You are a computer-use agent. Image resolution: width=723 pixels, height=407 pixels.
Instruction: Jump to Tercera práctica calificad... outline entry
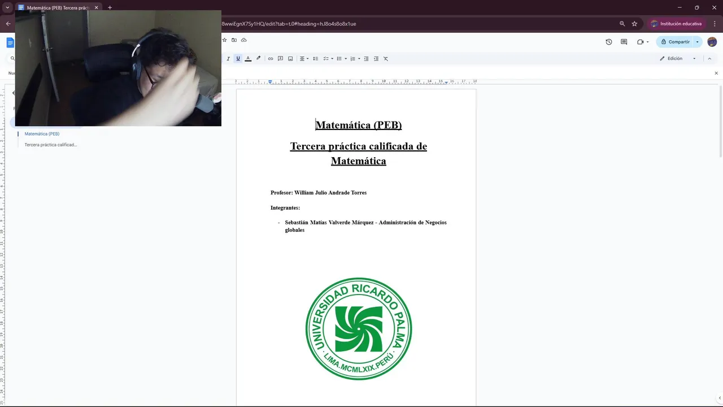coord(51,145)
